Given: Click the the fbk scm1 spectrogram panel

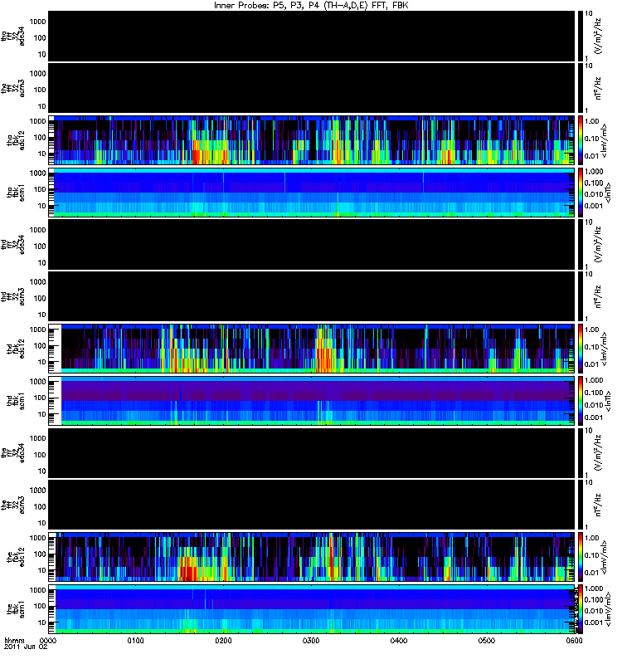Looking at the screenshot, I should pos(314,608).
